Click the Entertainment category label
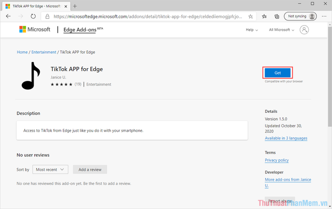Screen dimensions: 332x209 click(x=99, y=84)
